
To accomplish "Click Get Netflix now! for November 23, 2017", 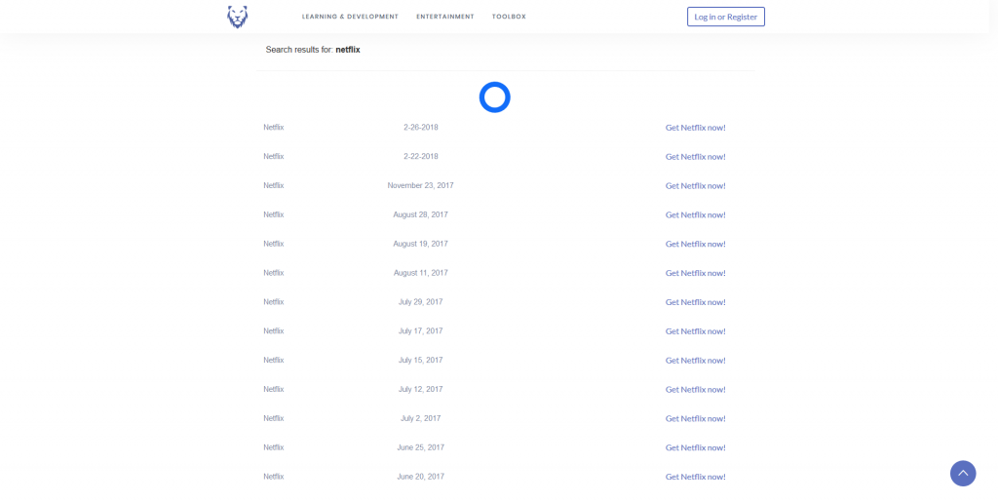I will (695, 186).
